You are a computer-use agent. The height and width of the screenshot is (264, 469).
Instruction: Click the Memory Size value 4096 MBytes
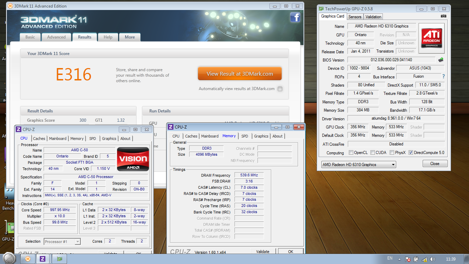tap(206, 155)
